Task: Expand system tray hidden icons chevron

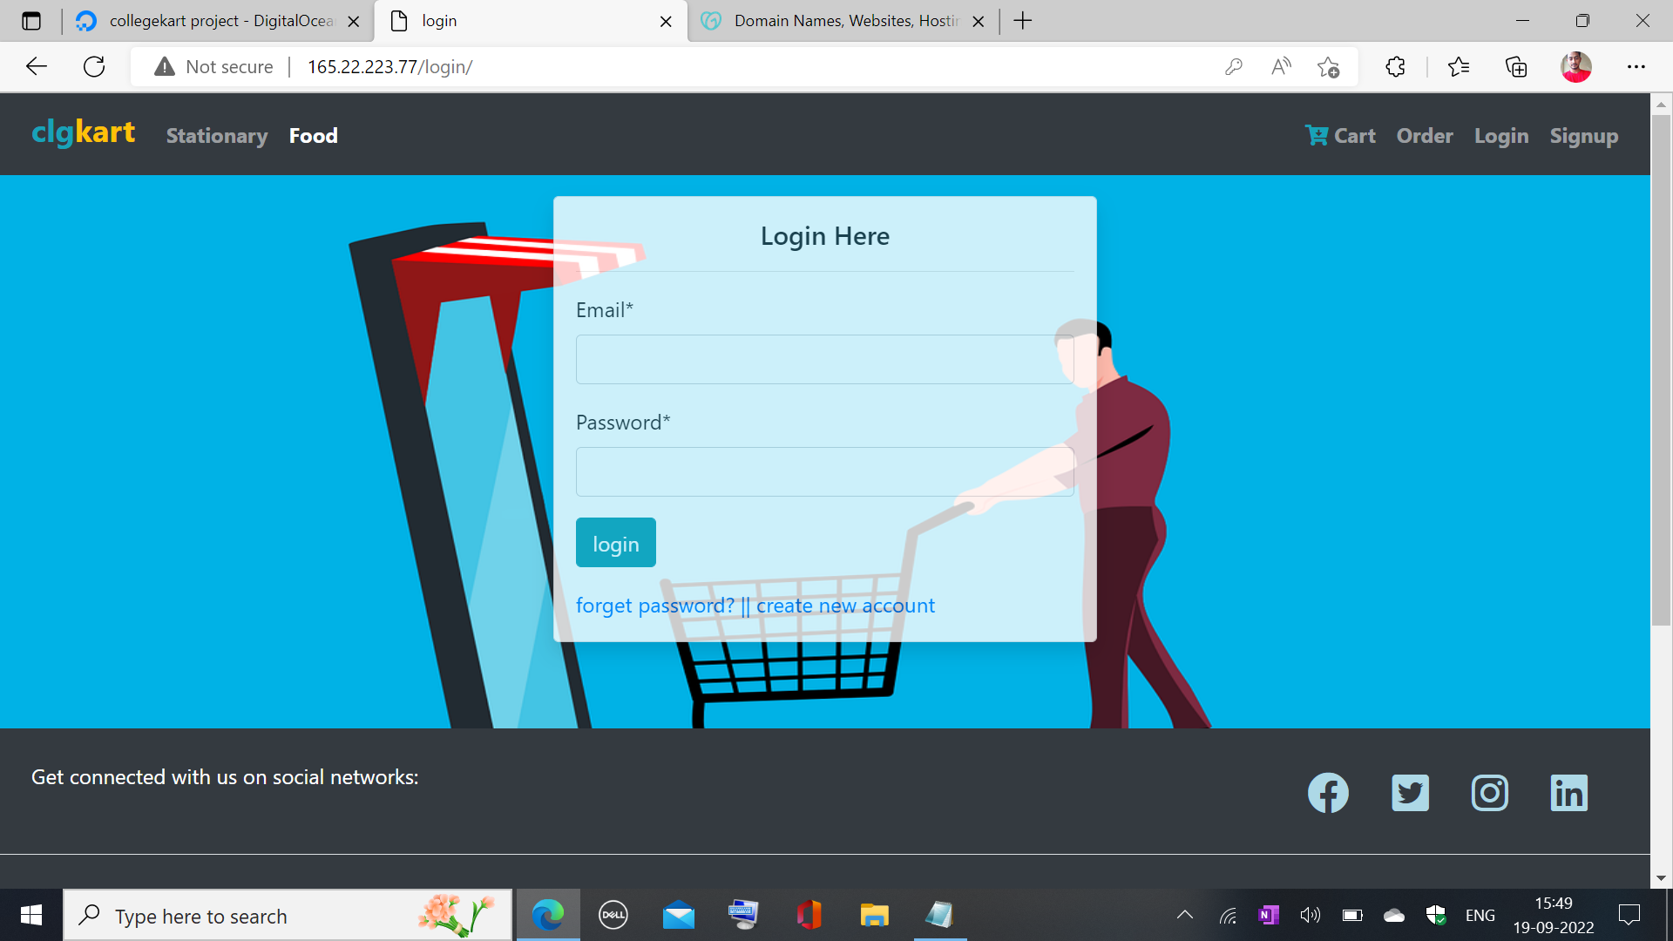Action: 1184,915
